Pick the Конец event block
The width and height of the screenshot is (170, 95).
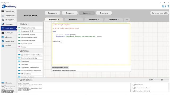[30, 47]
